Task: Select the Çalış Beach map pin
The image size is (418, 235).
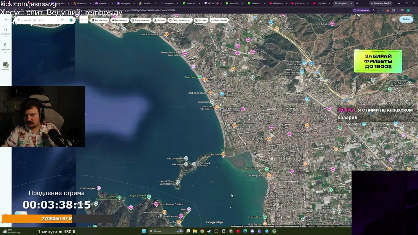Action: coord(200,77)
